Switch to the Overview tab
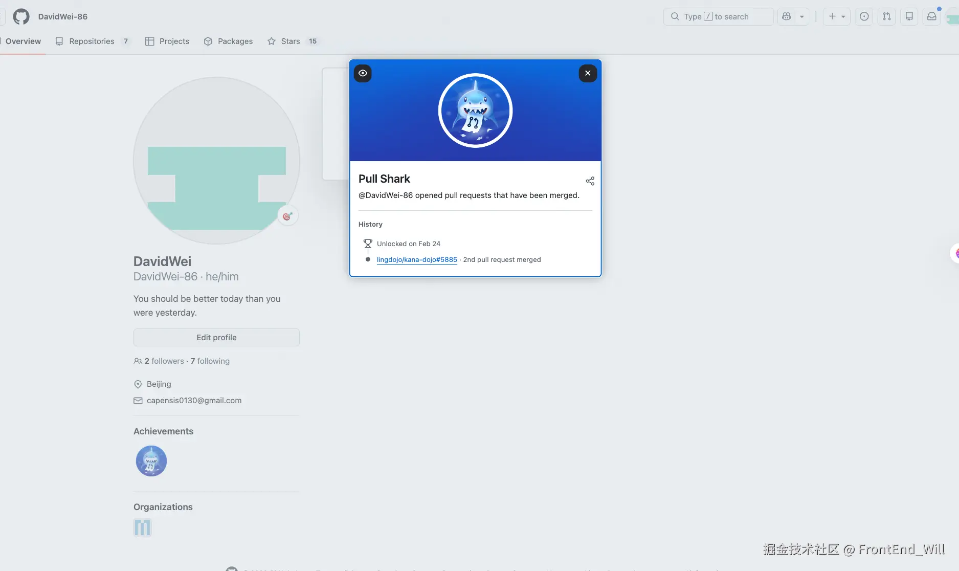 23,41
